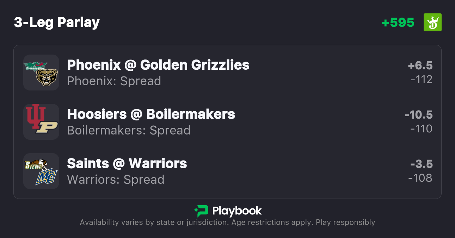Click the Purdue Boilermakers P logo
455x238 pixels.
[x=47, y=127]
